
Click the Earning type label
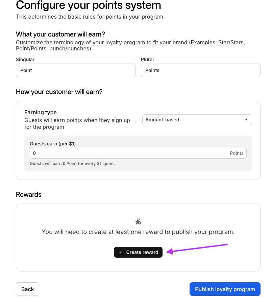click(41, 112)
